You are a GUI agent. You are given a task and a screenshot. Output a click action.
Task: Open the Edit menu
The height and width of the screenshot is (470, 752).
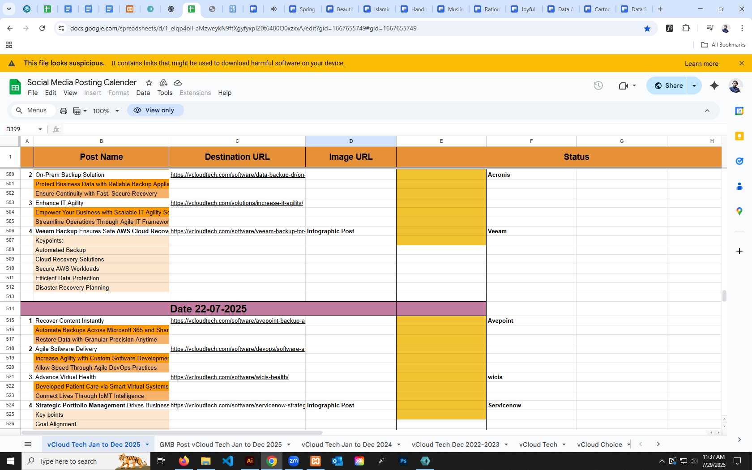[51, 93]
